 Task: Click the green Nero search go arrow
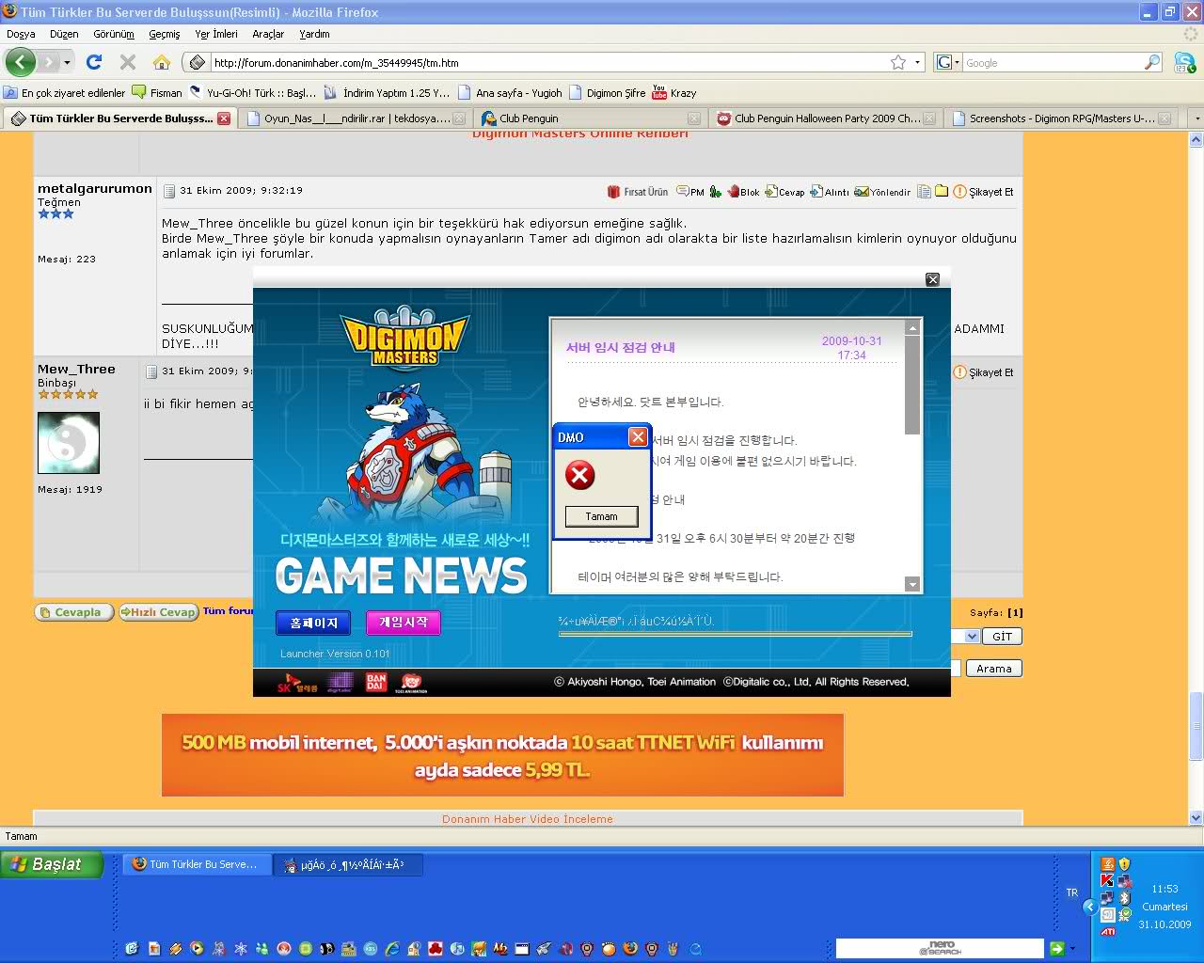point(1056,948)
